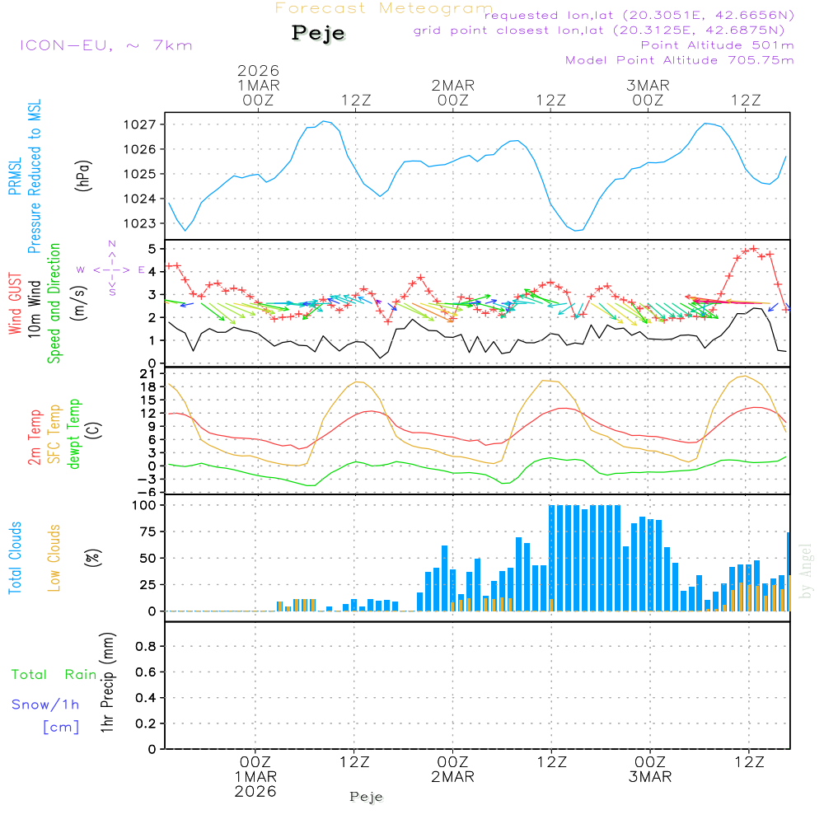Click the orange 'Low Clouds' legend label
Image resolution: width=824 pixels, height=824 pixels.
coord(54,558)
